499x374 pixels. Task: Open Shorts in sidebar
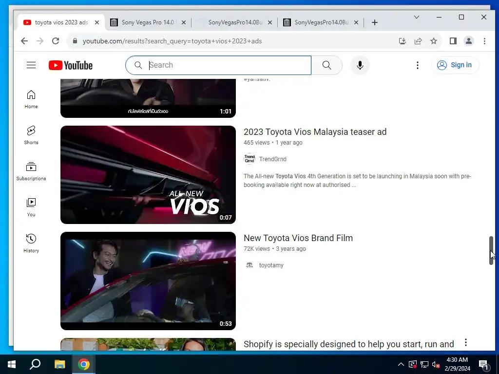[x=31, y=135]
